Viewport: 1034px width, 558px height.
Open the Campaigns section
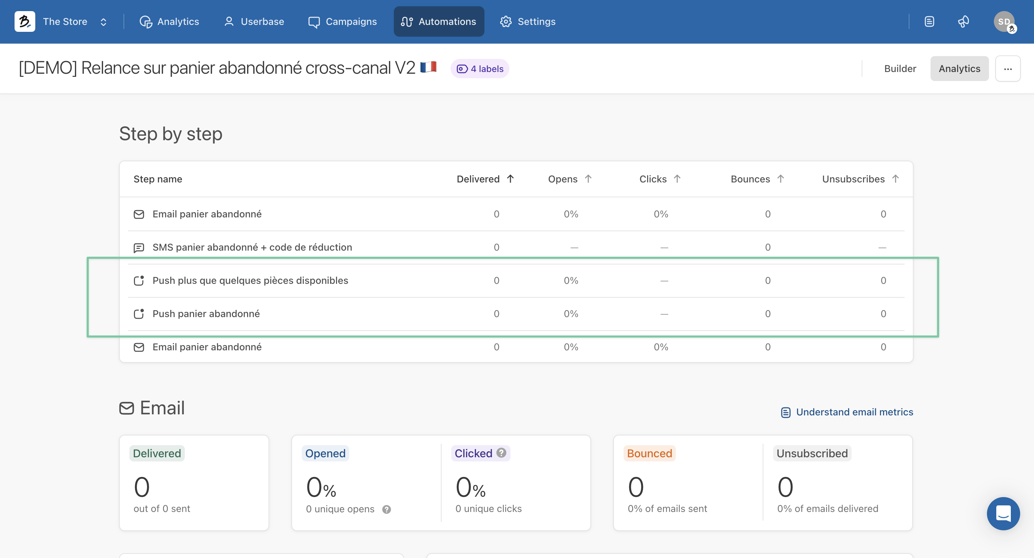point(342,22)
